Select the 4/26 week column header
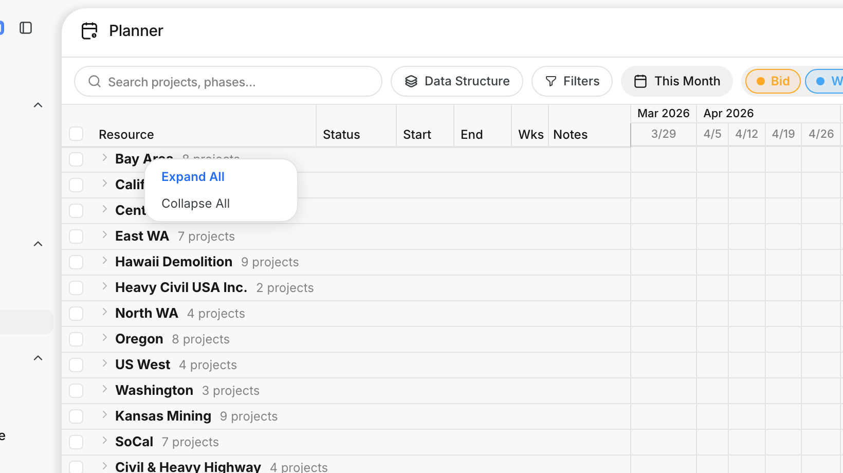 coord(821,134)
